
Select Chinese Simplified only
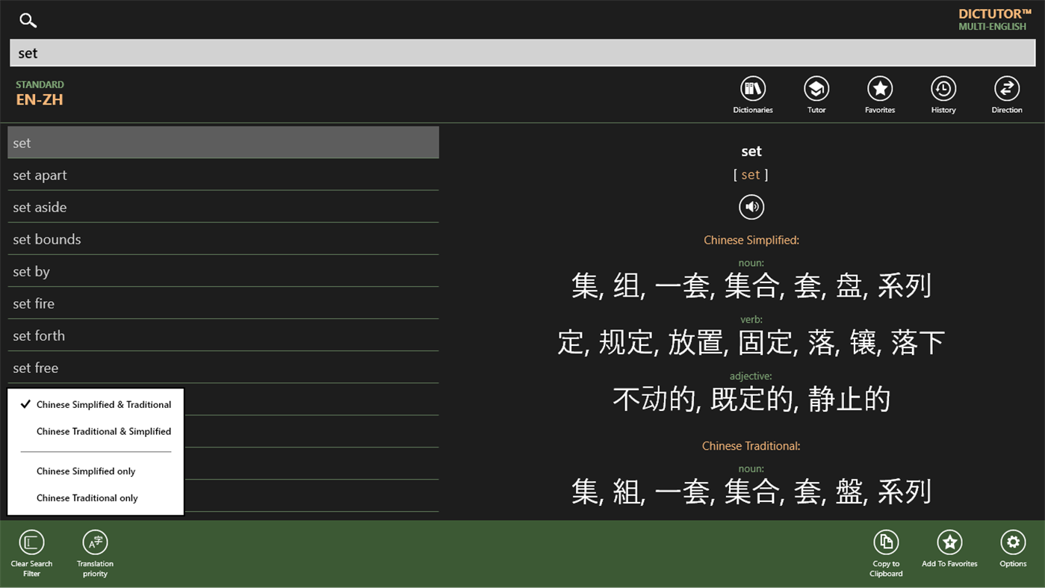click(86, 471)
